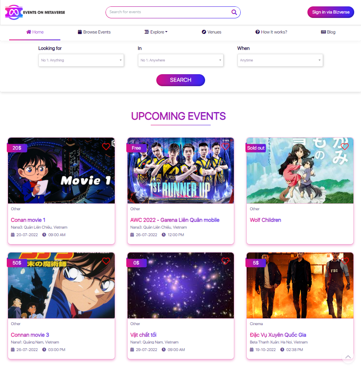The width and height of the screenshot is (361, 367).
Task: Toggle heart on AWC 2022 event
Action: [x=225, y=146]
